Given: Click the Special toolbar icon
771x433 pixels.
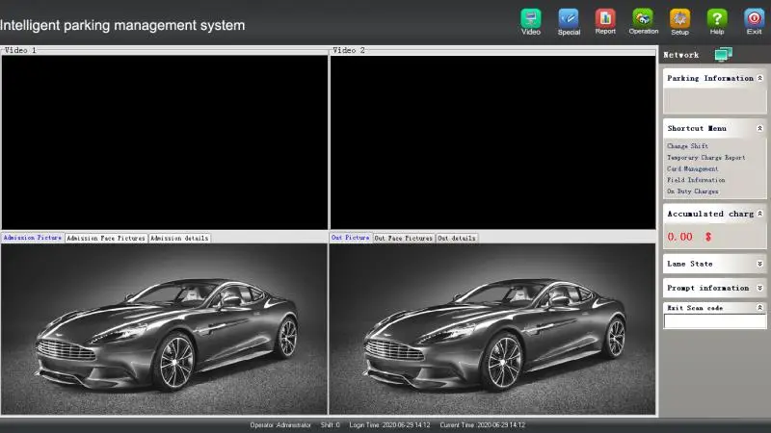Looking at the screenshot, I should [x=569, y=18].
